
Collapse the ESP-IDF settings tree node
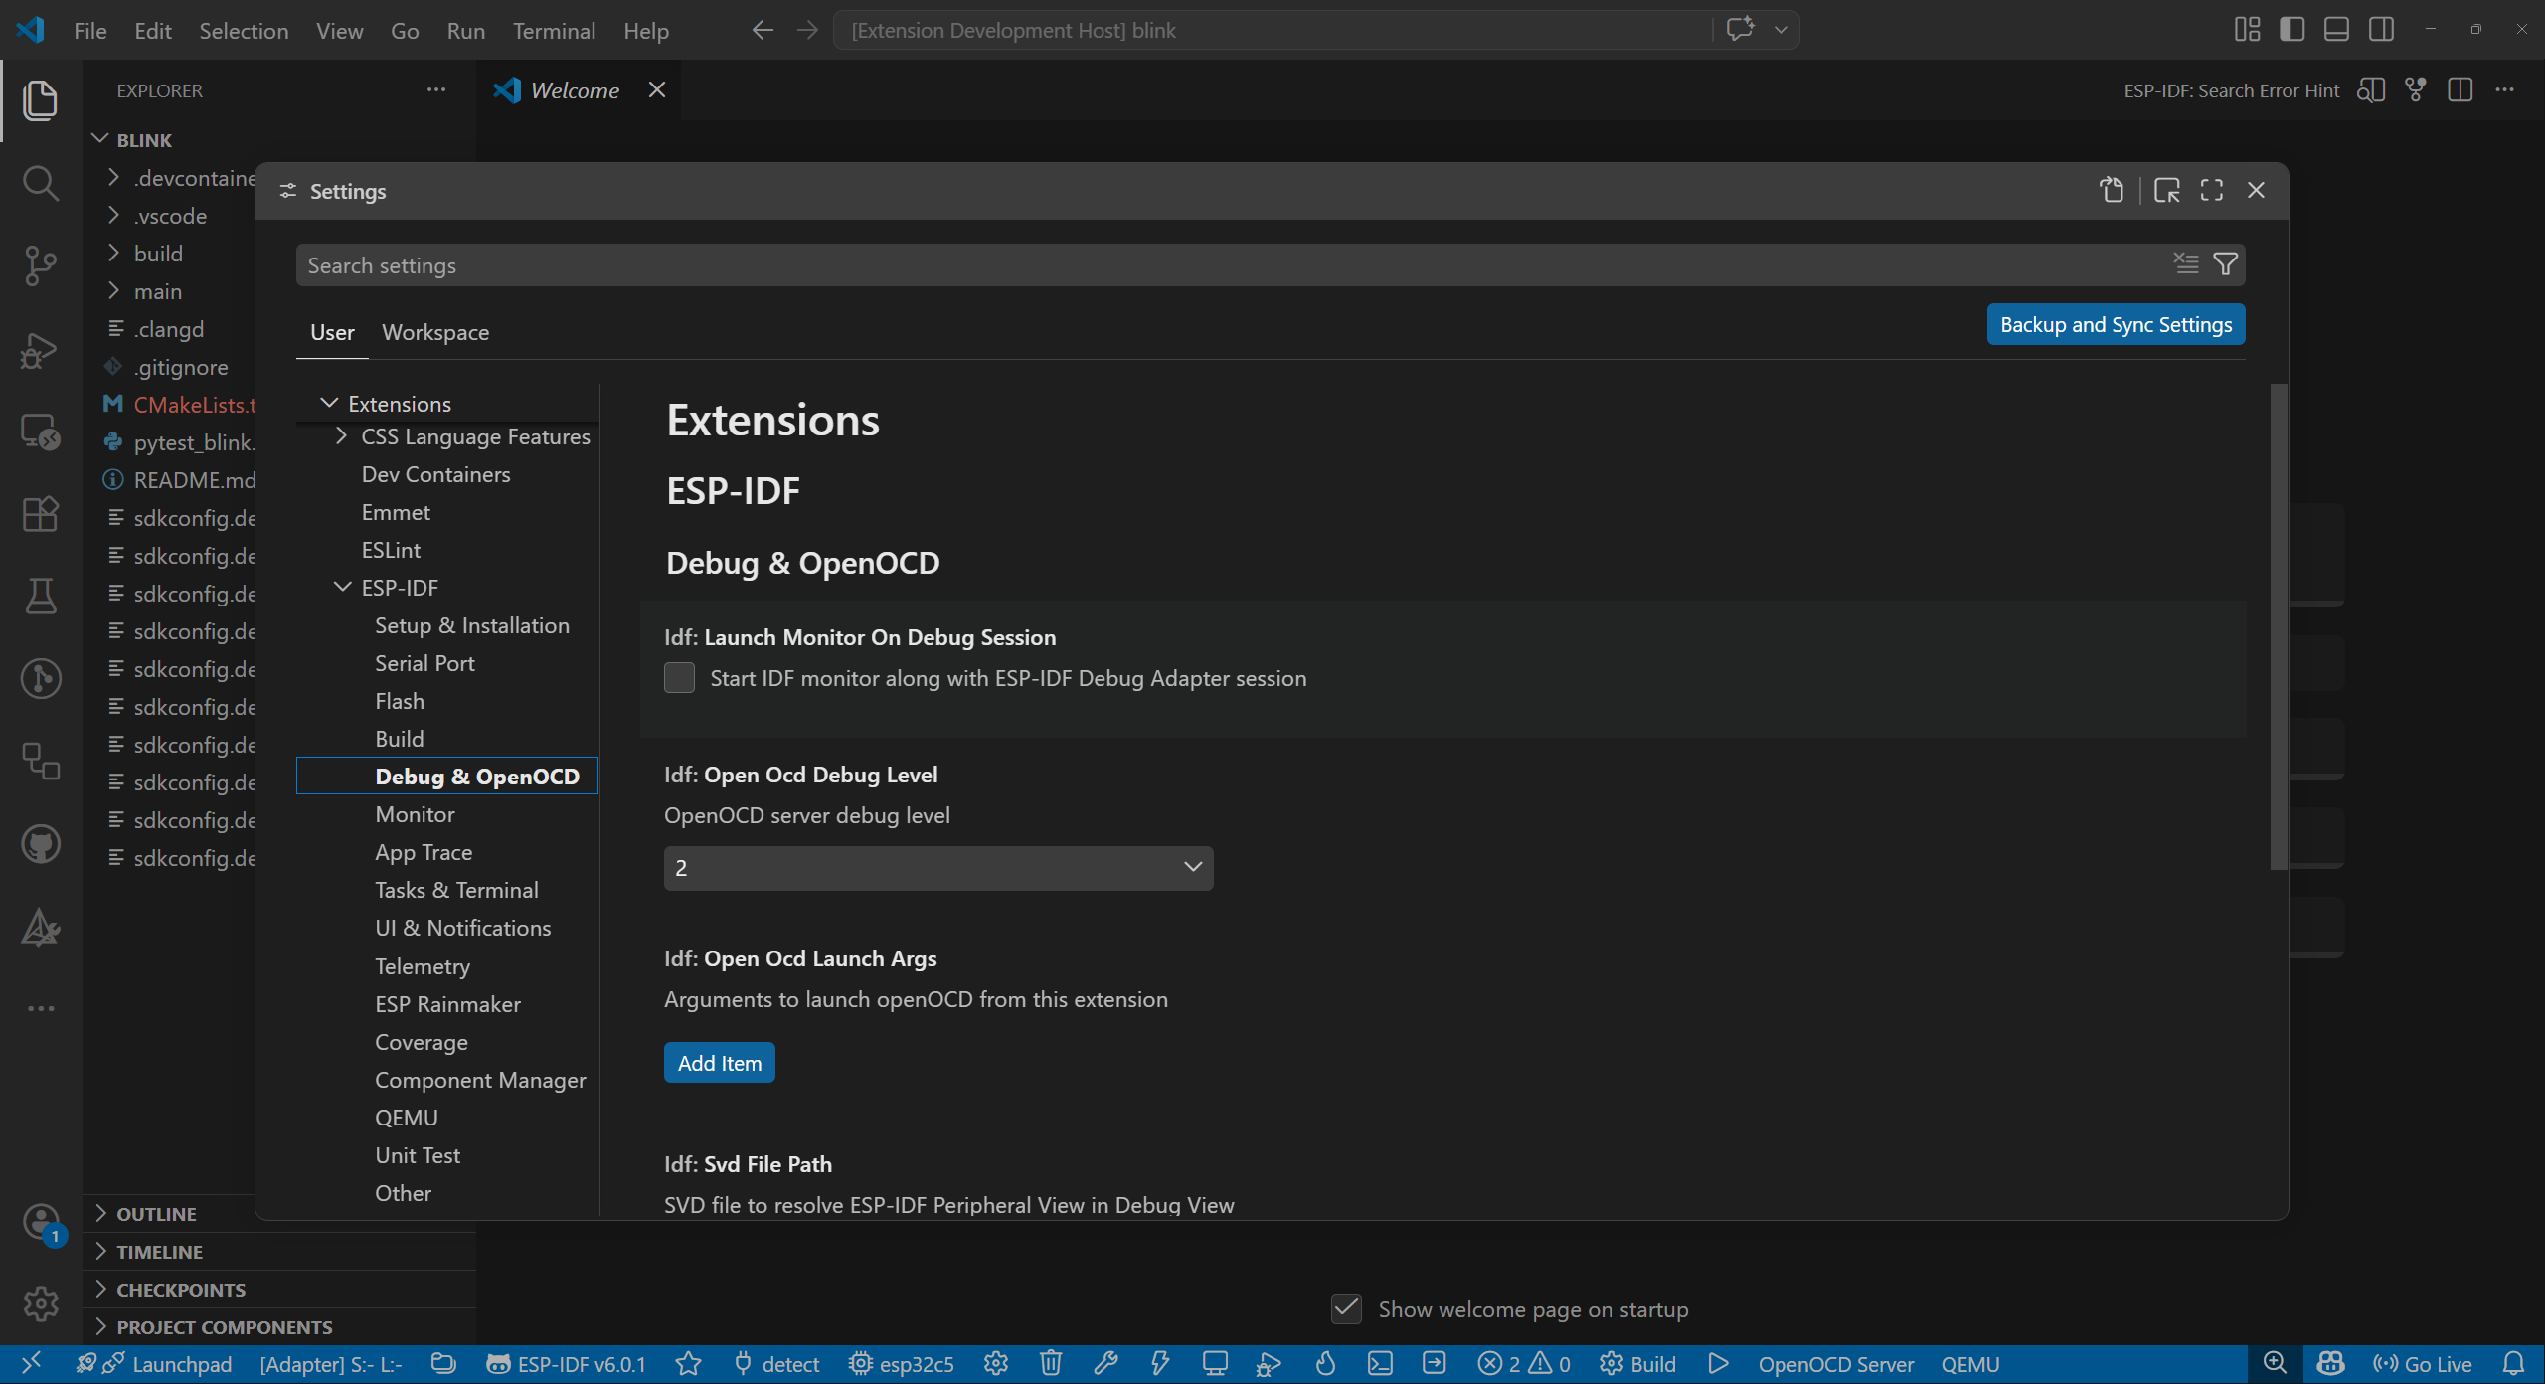(x=342, y=588)
